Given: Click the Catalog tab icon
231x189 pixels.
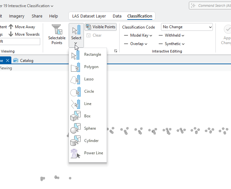Looking at the screenshot, I should coord(16,60).
